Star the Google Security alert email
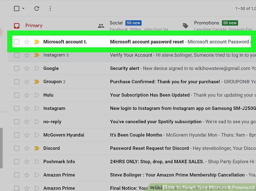Image resolution: width=256 pixels, height=191 pixels. point(27,68)
